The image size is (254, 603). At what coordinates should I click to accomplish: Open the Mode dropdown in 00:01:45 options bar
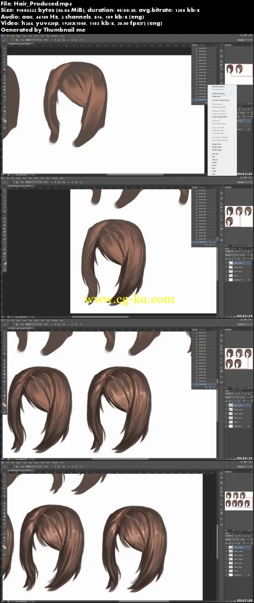34,40
